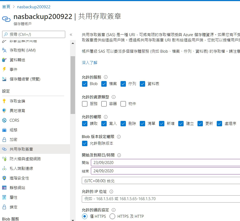Open 存取金鑰 menu item
The image size is (240, 221).
click(35, 101)
